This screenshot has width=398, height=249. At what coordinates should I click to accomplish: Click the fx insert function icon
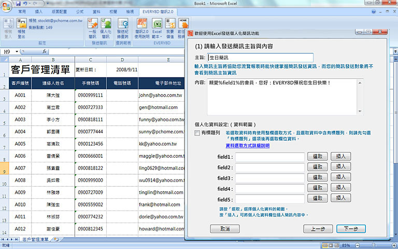pyautogui.click(x=44, y=51)
